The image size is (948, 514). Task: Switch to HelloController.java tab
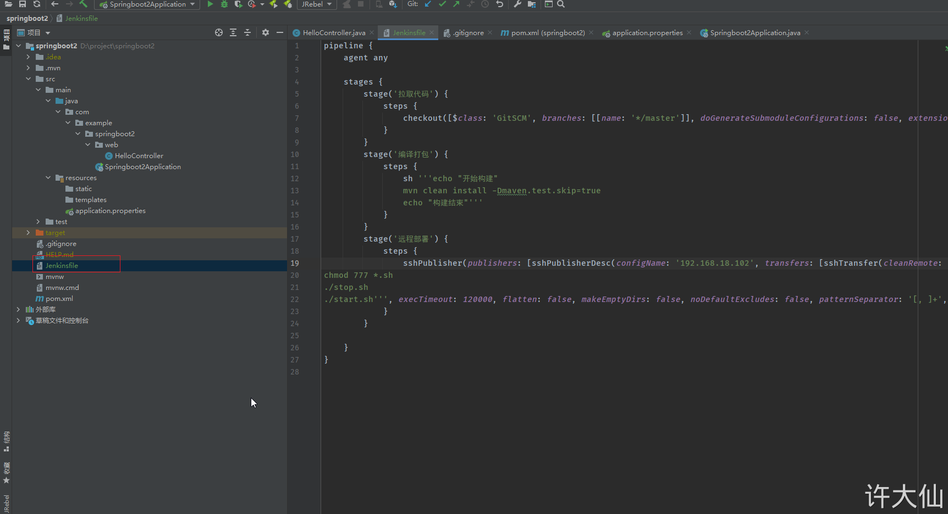334,33
